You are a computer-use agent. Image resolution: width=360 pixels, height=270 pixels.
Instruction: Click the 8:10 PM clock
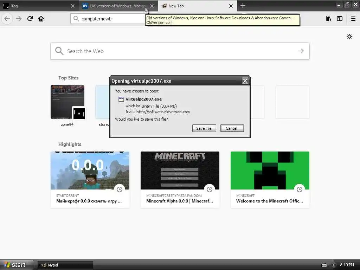pos(347,265)
